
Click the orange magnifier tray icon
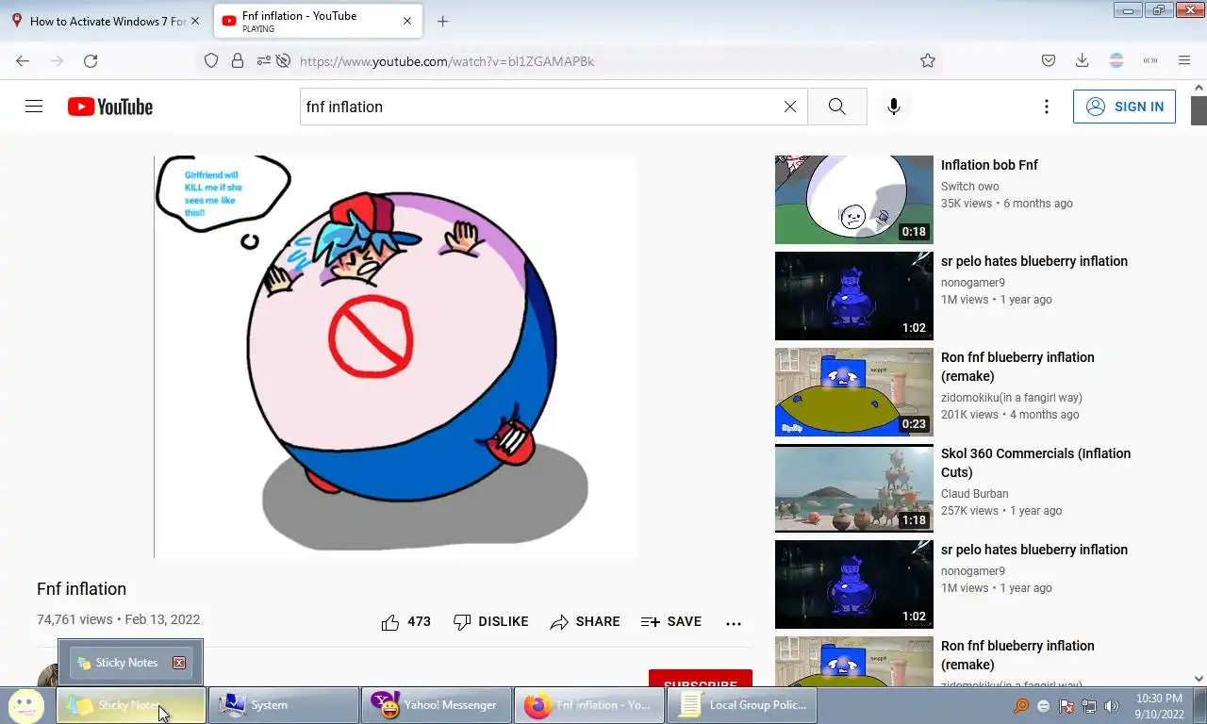click(x=1021, y=706)
